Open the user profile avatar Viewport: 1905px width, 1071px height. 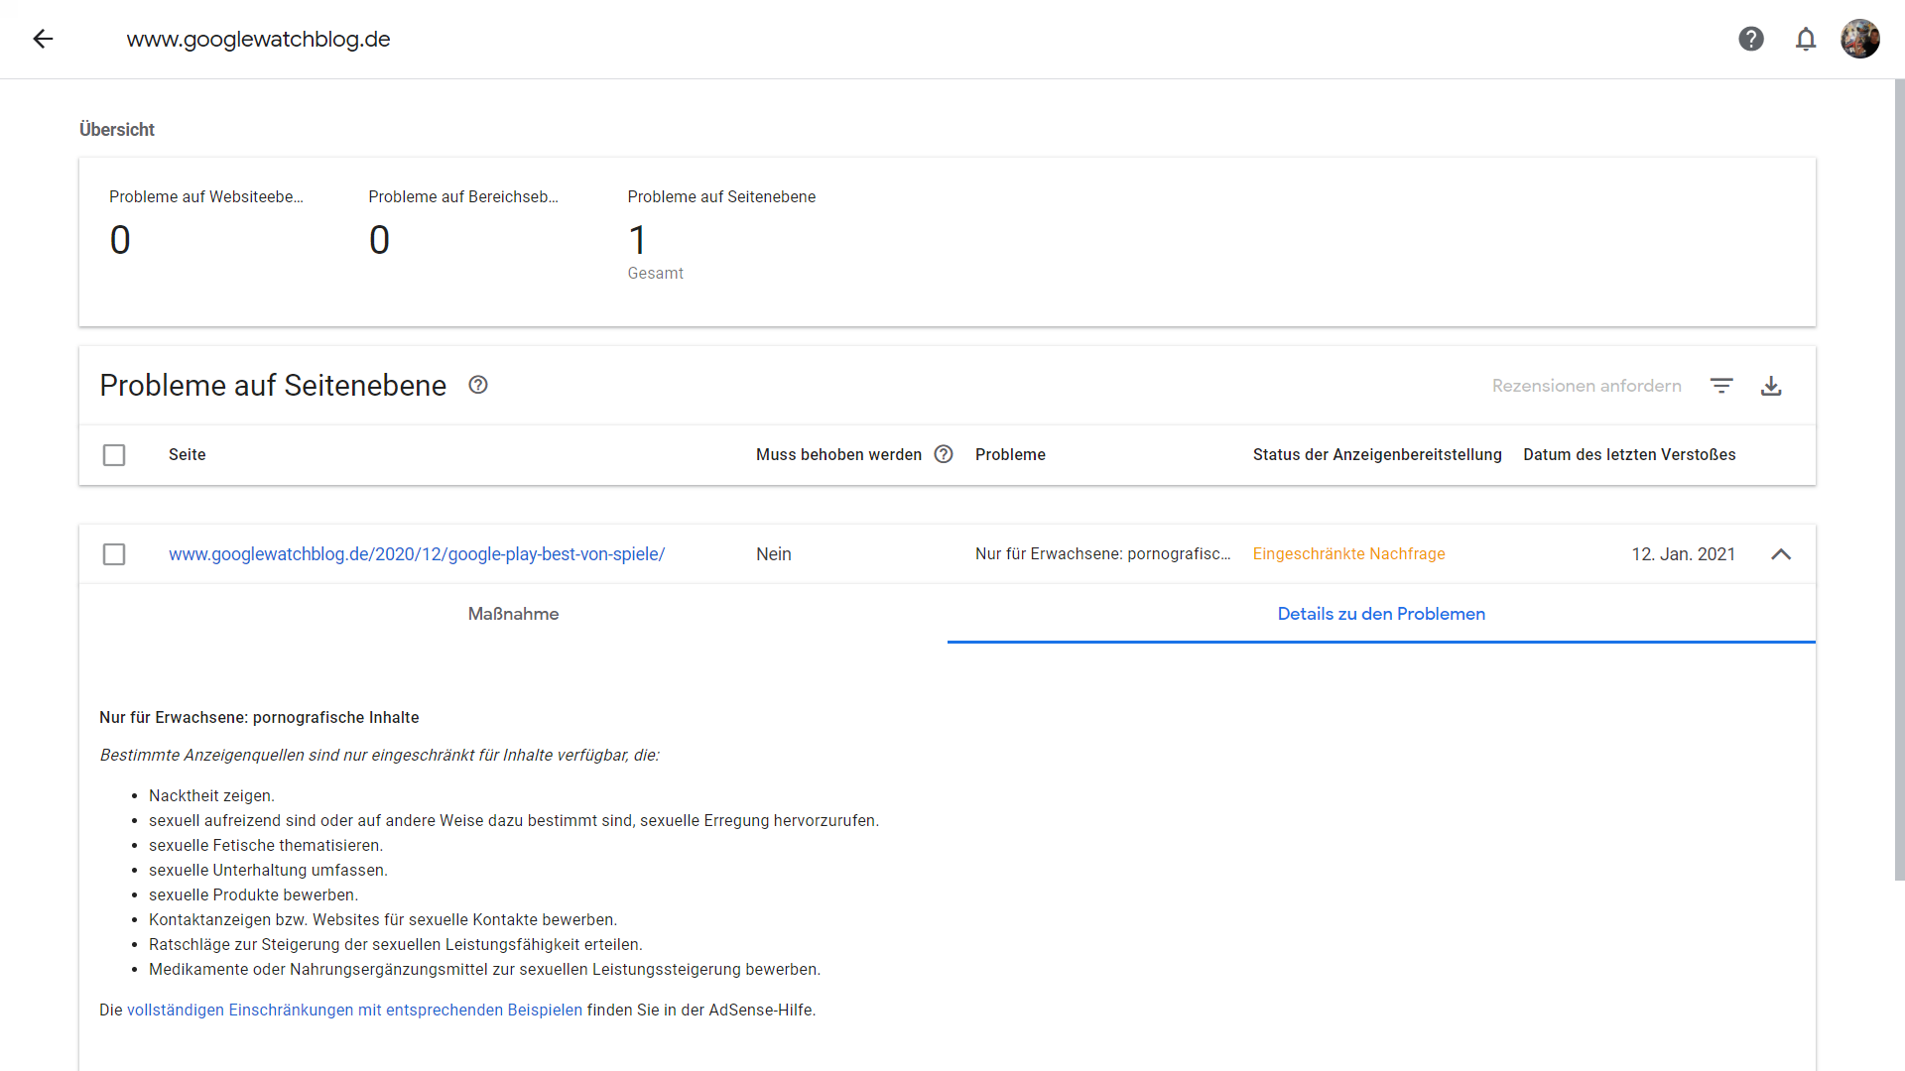(1859, 39)
